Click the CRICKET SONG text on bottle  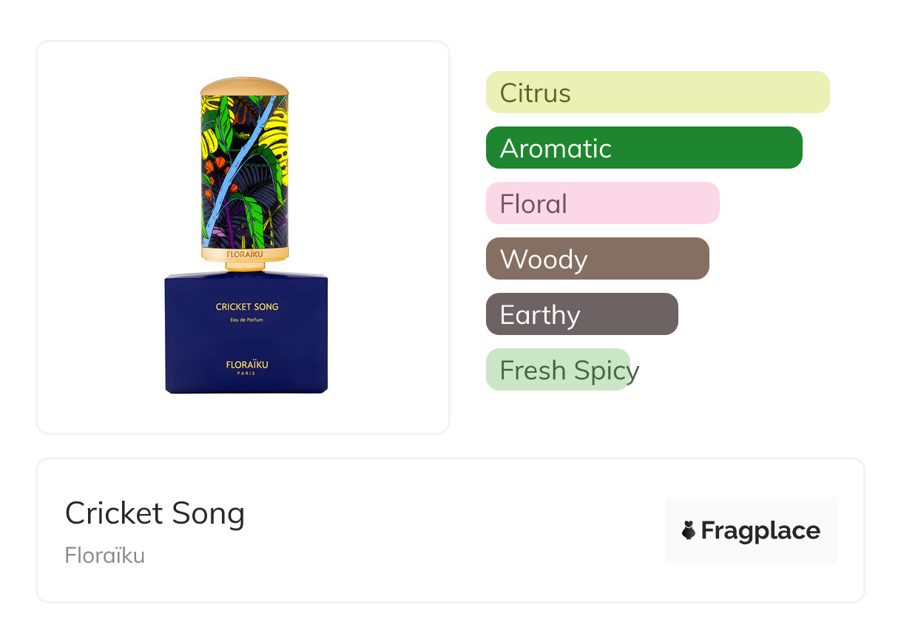[247, 307]
